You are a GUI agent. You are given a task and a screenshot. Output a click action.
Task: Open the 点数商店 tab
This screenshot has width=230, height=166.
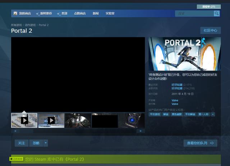click(80, 14)
